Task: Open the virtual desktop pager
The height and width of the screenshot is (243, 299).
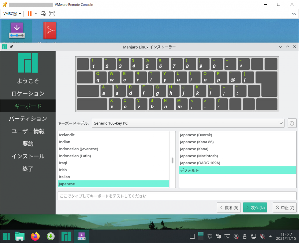Action: click(201, 237)
